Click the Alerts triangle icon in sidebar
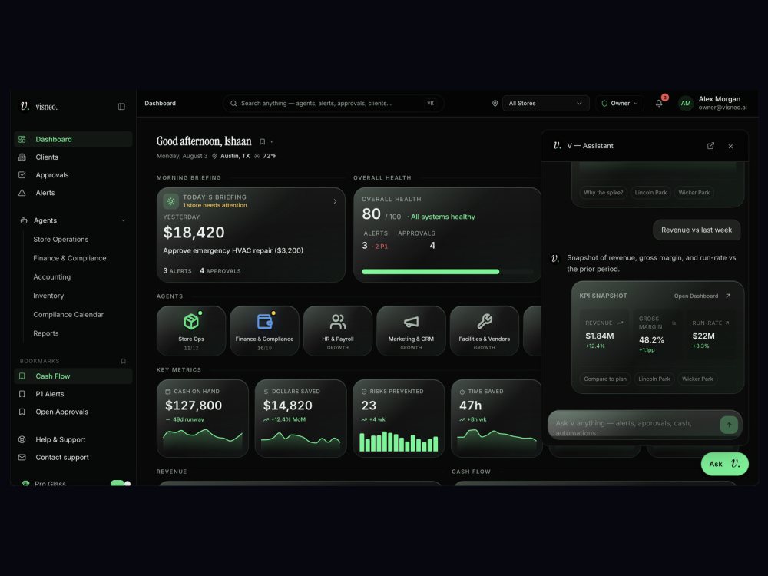This screenshot has width=768, height=576. pyautogui.click(x=22, y=193)
